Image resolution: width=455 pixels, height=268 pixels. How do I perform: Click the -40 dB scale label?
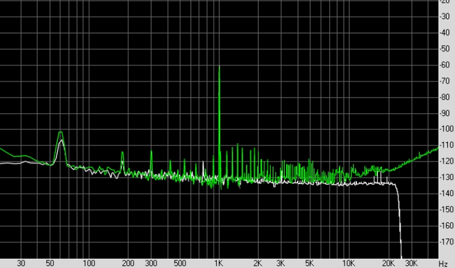(445, 33)
